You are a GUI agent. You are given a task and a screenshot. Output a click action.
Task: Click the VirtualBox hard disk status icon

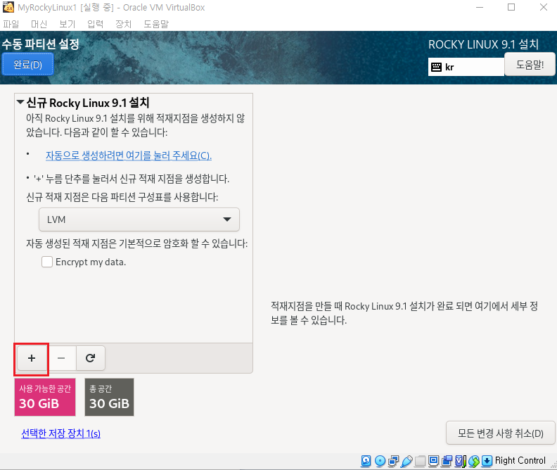(x=366, y=461)
